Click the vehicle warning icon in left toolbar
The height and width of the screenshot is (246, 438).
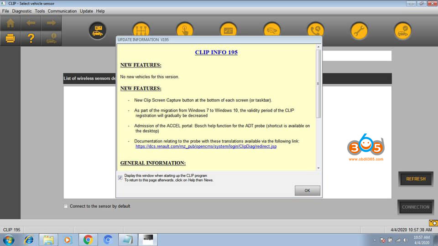[x=51, y=38]
